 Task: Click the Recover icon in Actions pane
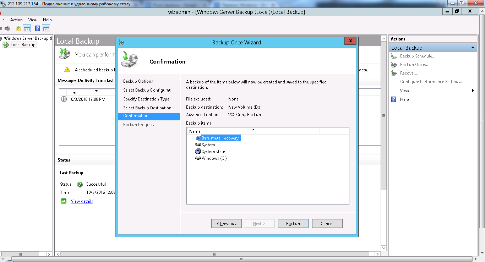[x=393, y=73]
